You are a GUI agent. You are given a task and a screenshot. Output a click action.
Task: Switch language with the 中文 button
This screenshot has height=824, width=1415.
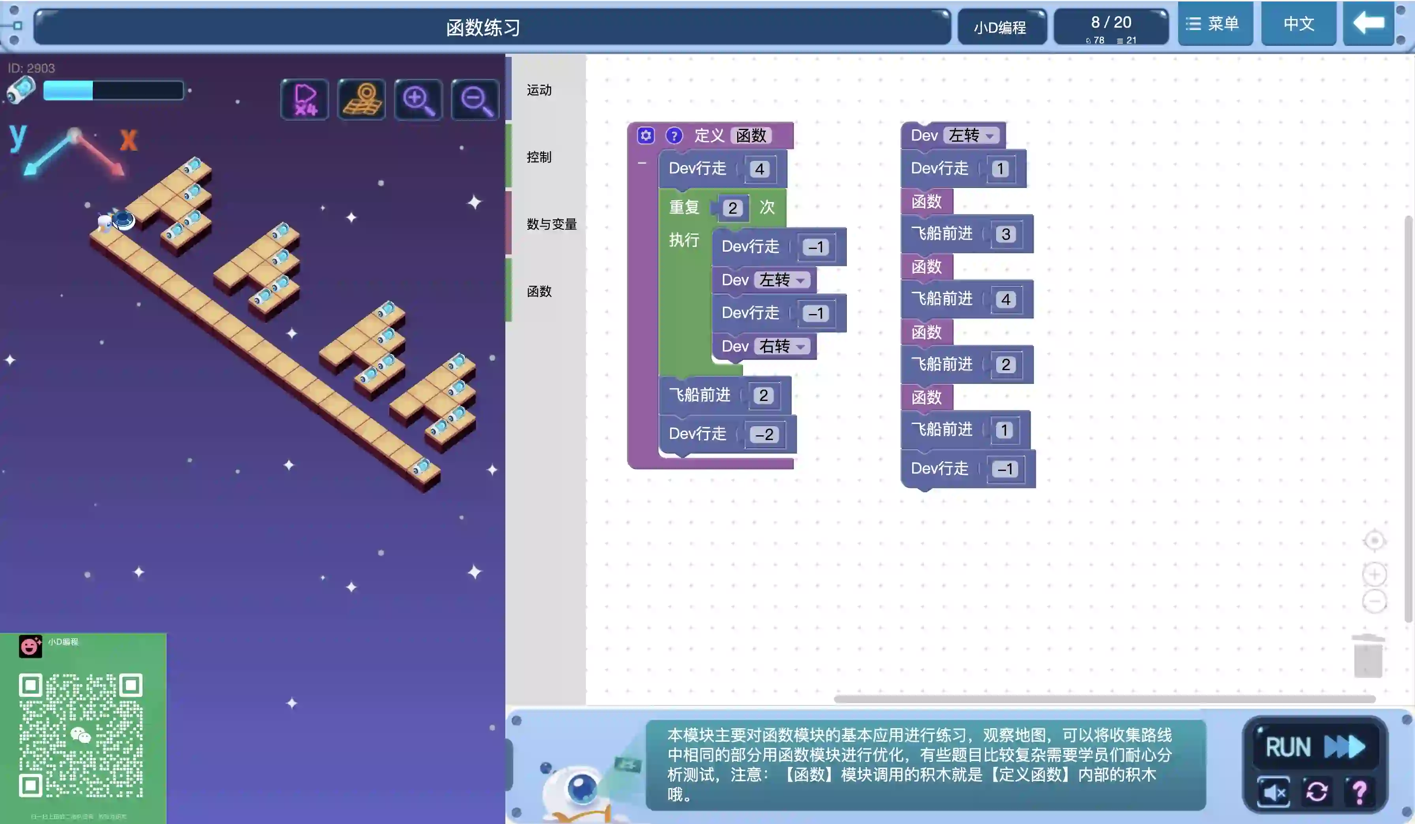1298,24
